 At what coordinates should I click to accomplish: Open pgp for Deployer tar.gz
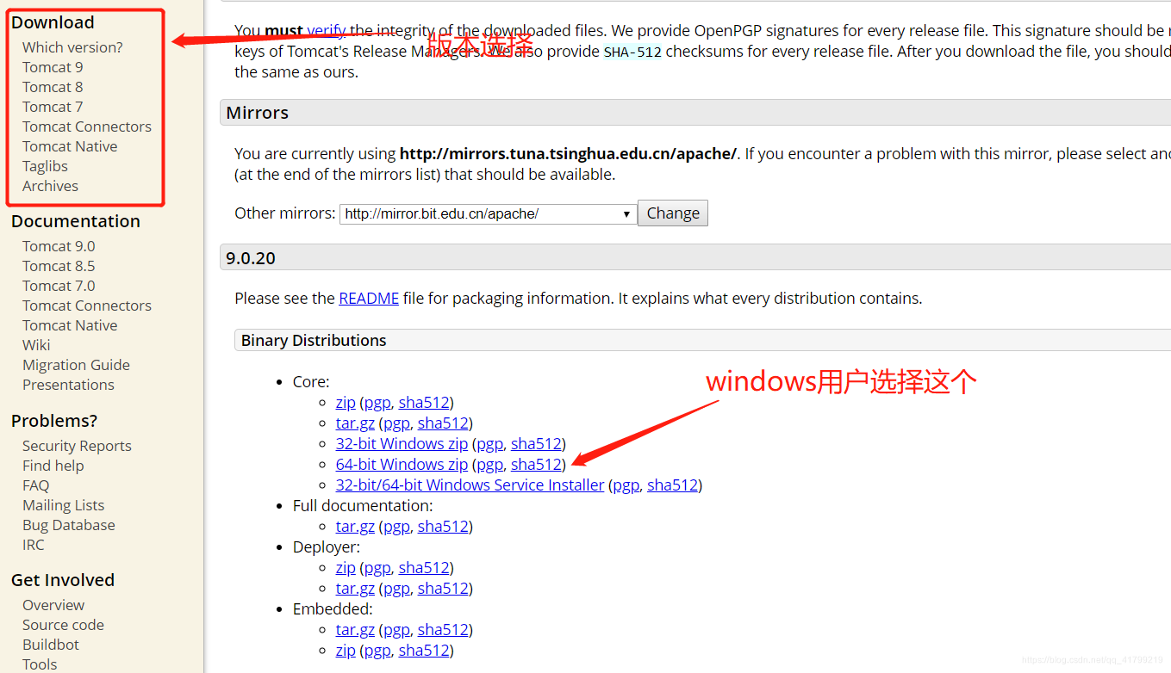396,588
